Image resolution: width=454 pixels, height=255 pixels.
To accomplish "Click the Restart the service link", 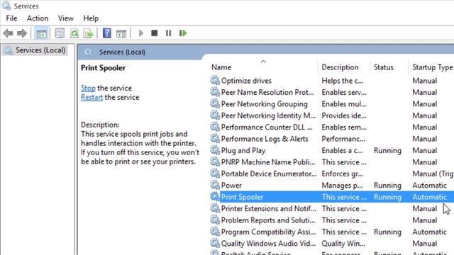I will (92, 97).
